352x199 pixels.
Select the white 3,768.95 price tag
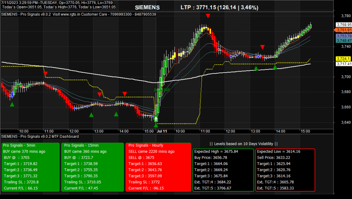click(x=344, y=25)
